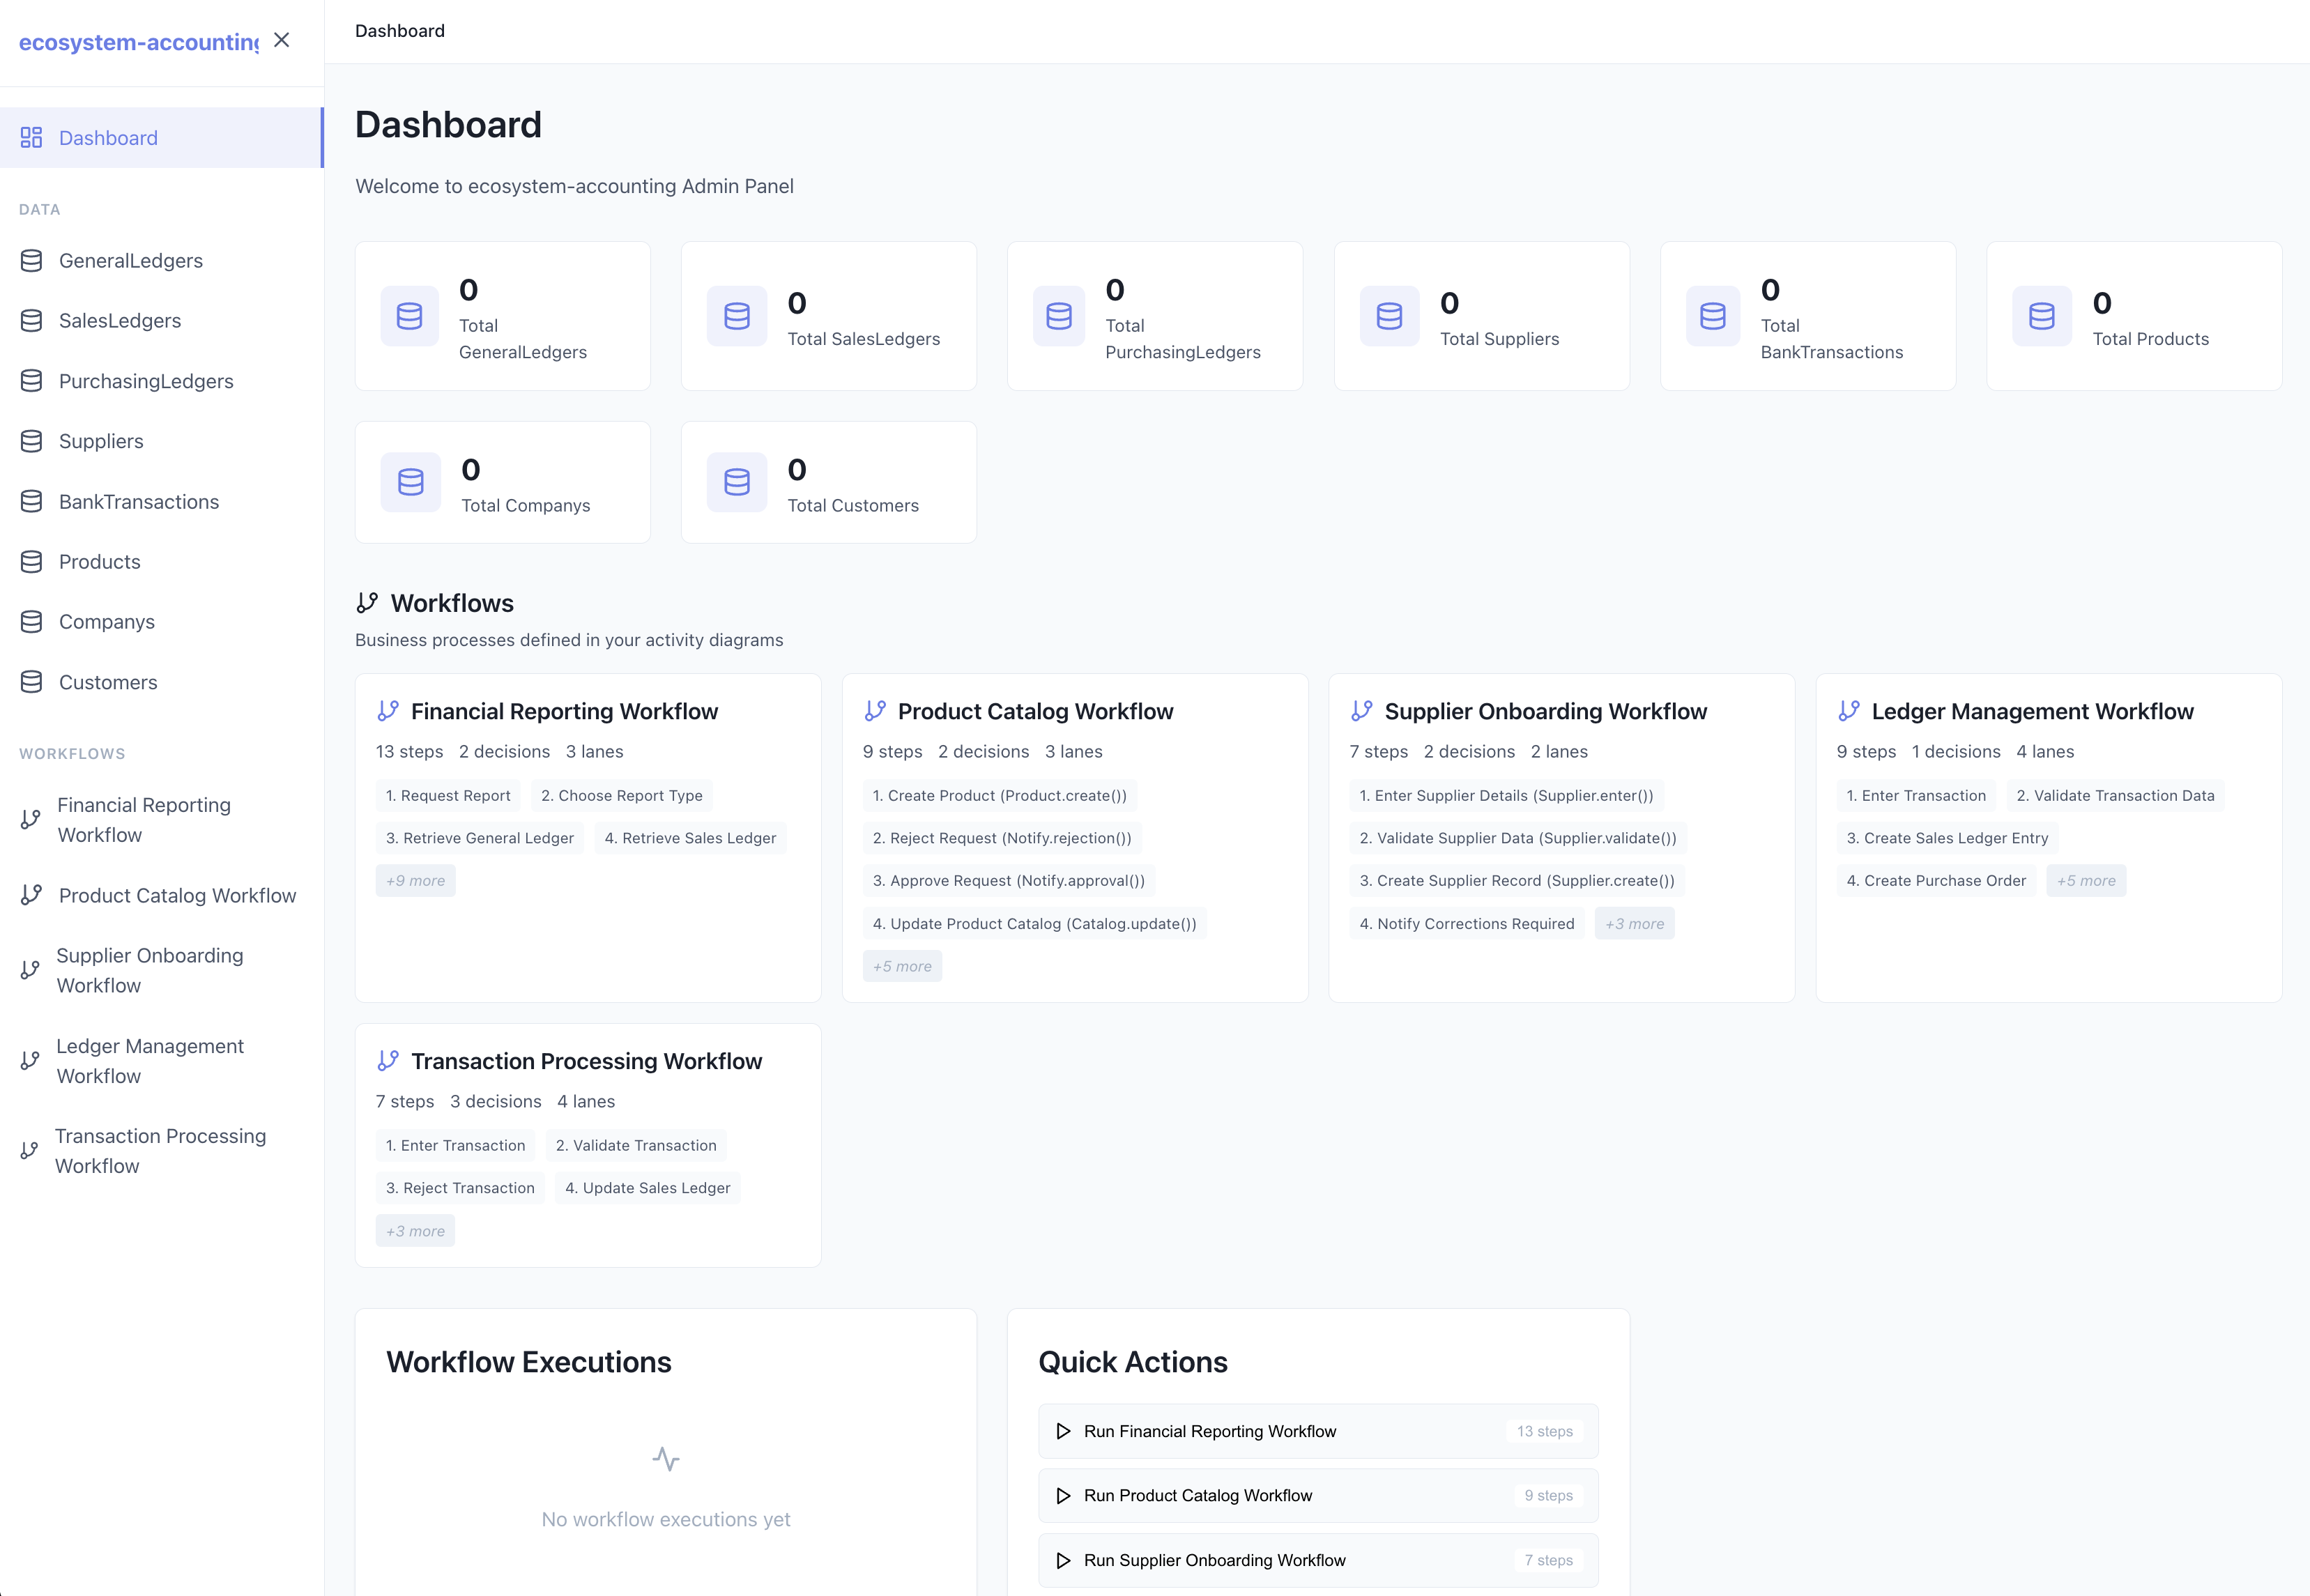Select the Dashboard grid icon in sidebar
2310x1596 pixels.
tap(30, 137)
